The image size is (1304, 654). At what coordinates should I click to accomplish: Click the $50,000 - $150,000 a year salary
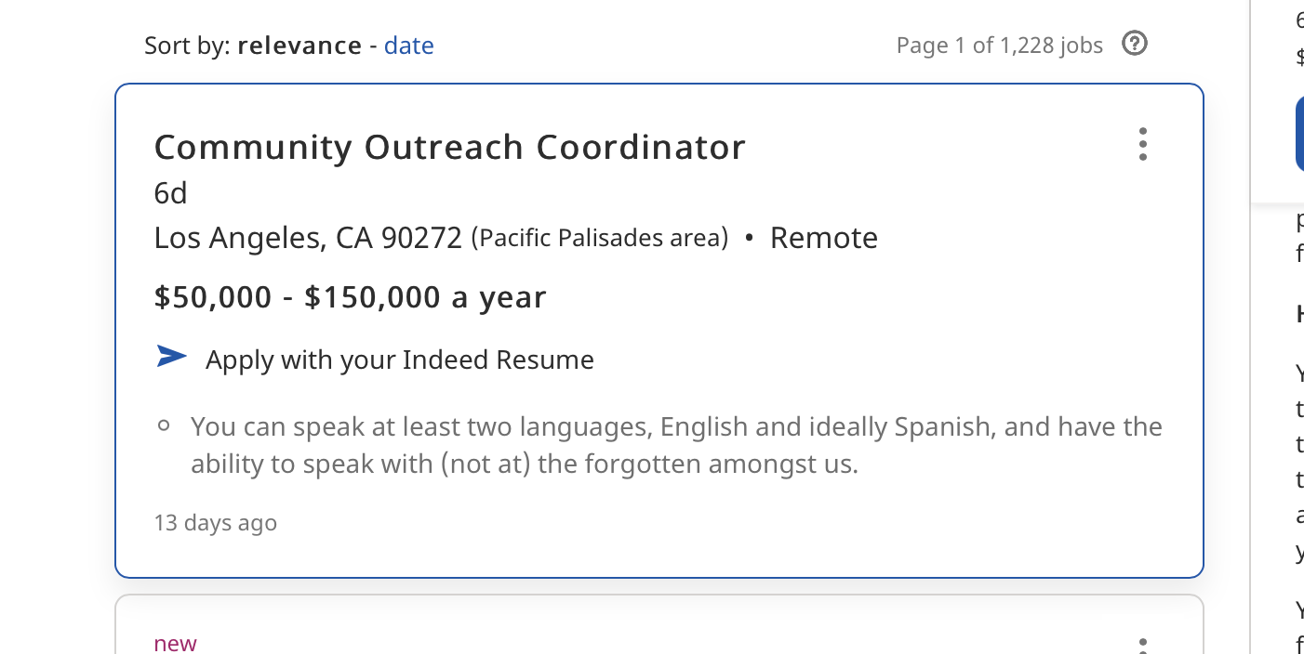click(x=350, y=297)
